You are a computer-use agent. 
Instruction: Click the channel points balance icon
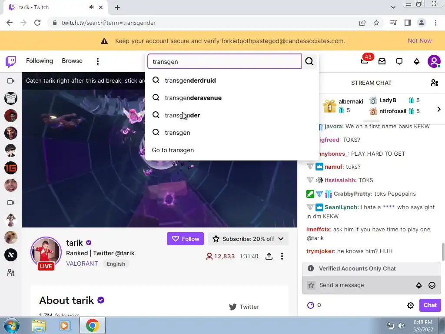[310, 305]
